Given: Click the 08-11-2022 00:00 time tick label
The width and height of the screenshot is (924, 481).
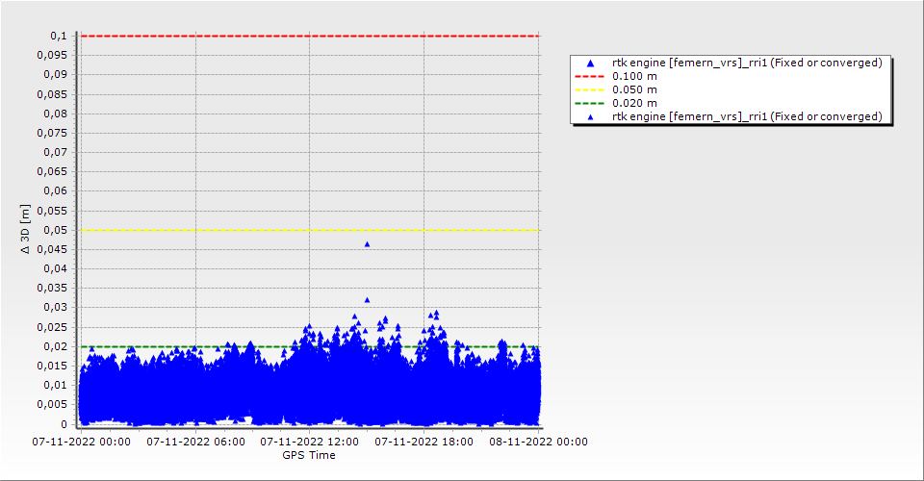Looking at the screenshot, I should coord(538,443).
